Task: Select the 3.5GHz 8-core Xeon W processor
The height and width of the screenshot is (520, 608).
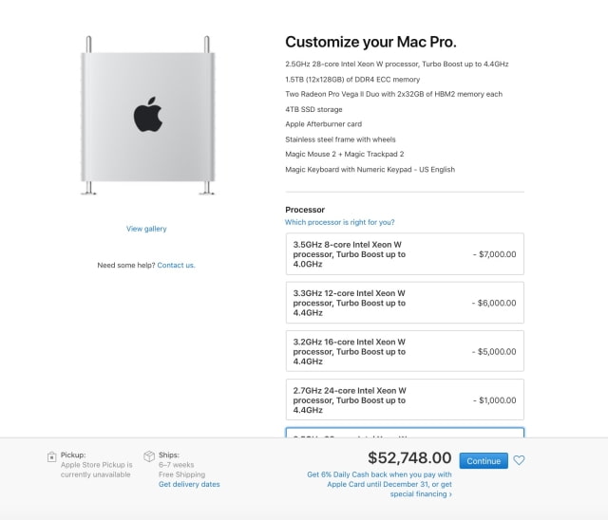Action: tap(404, 254)
